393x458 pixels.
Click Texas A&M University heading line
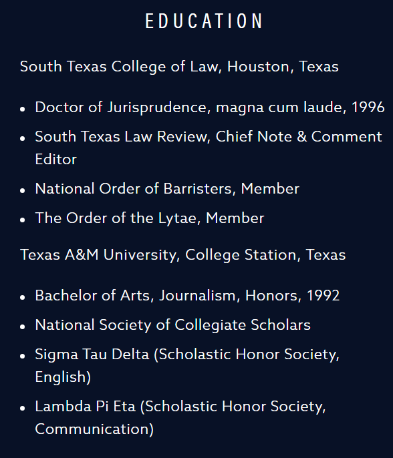point(182,255)
